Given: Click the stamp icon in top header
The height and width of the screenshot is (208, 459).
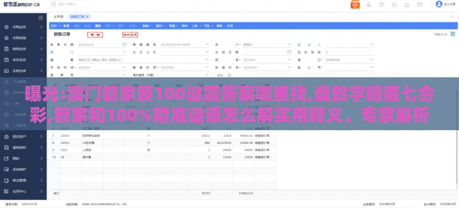Looking at the screenshot, I should (x=369, y=5).
